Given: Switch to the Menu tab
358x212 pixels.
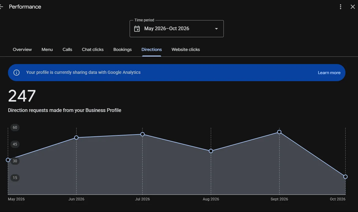Looking at the screenshot, I should pyautogui.click(x=47, y=49).
